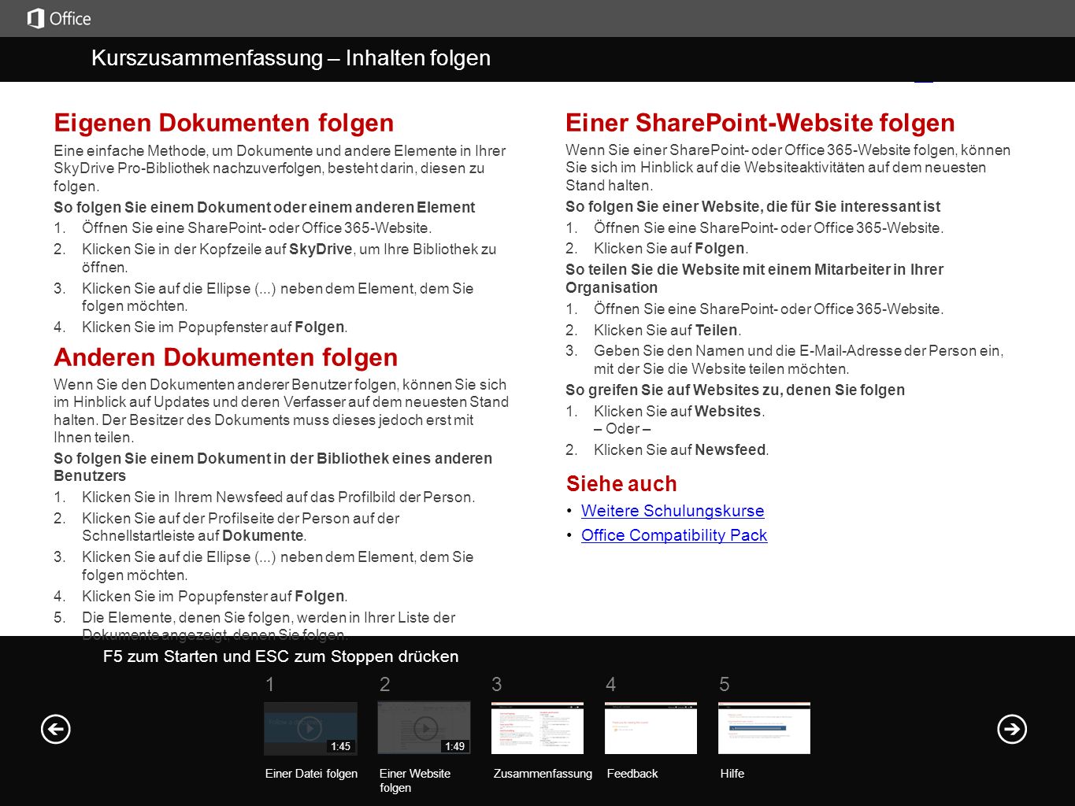Viewport: 1075px width, 806px height.
Task: Click title Kurszusammenfassung – Inhalten folgen
Action: pyautogui.click(x=291, y=58)
